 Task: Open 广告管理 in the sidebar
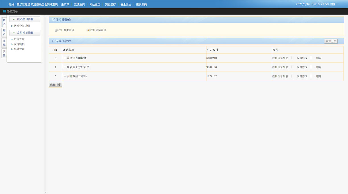(x=19, y=39)
